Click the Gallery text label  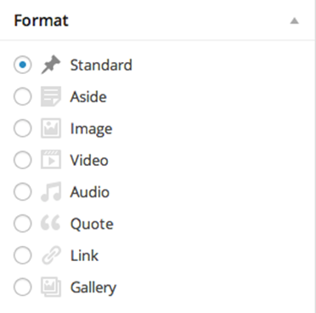93,287
